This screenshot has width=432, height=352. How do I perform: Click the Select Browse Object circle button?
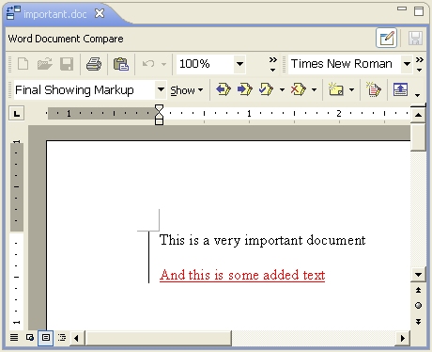coord(418,306)
